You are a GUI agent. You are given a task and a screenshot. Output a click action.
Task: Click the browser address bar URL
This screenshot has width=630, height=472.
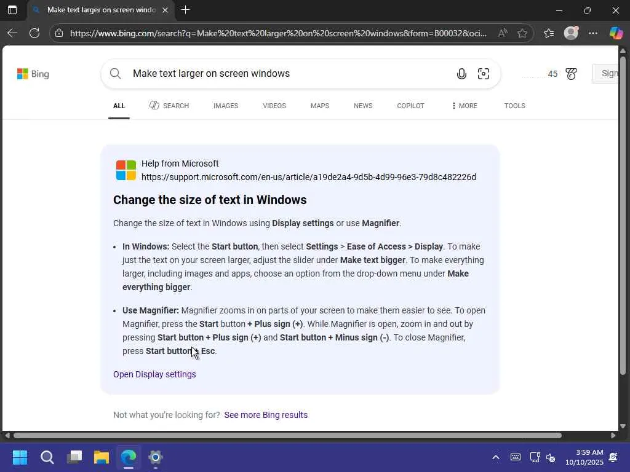click(x=278, y=33)
